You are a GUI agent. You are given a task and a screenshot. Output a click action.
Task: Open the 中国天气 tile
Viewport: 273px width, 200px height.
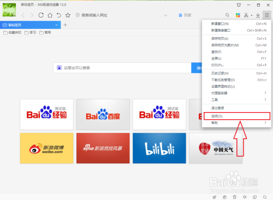click(216, 148)
